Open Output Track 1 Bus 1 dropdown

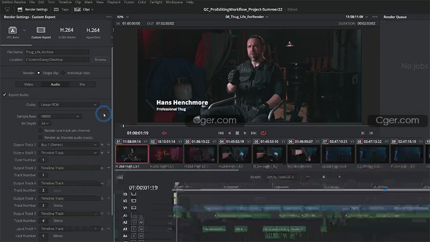click(x=68, y=145)
